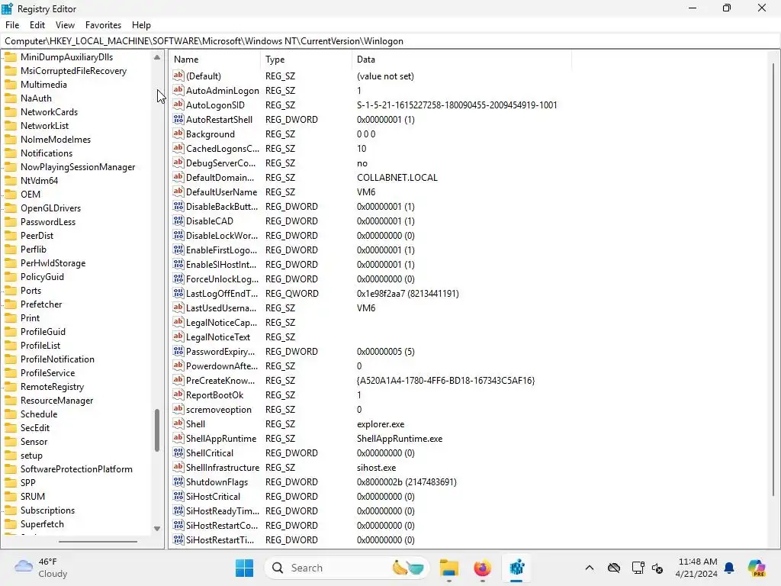781x586 pixels.
Task: Click the AutoAdminLogon string value icon
Action: click(178, 90)
